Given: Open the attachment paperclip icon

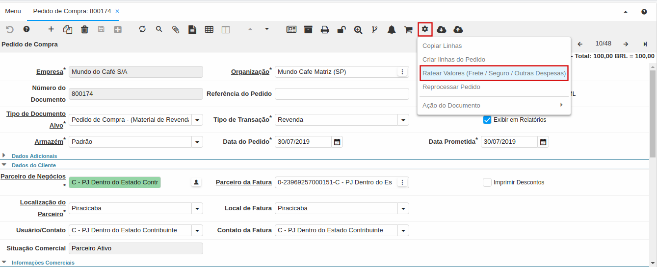Looking at the screenshot, I should pyautogui.click(x=176, y=29).
